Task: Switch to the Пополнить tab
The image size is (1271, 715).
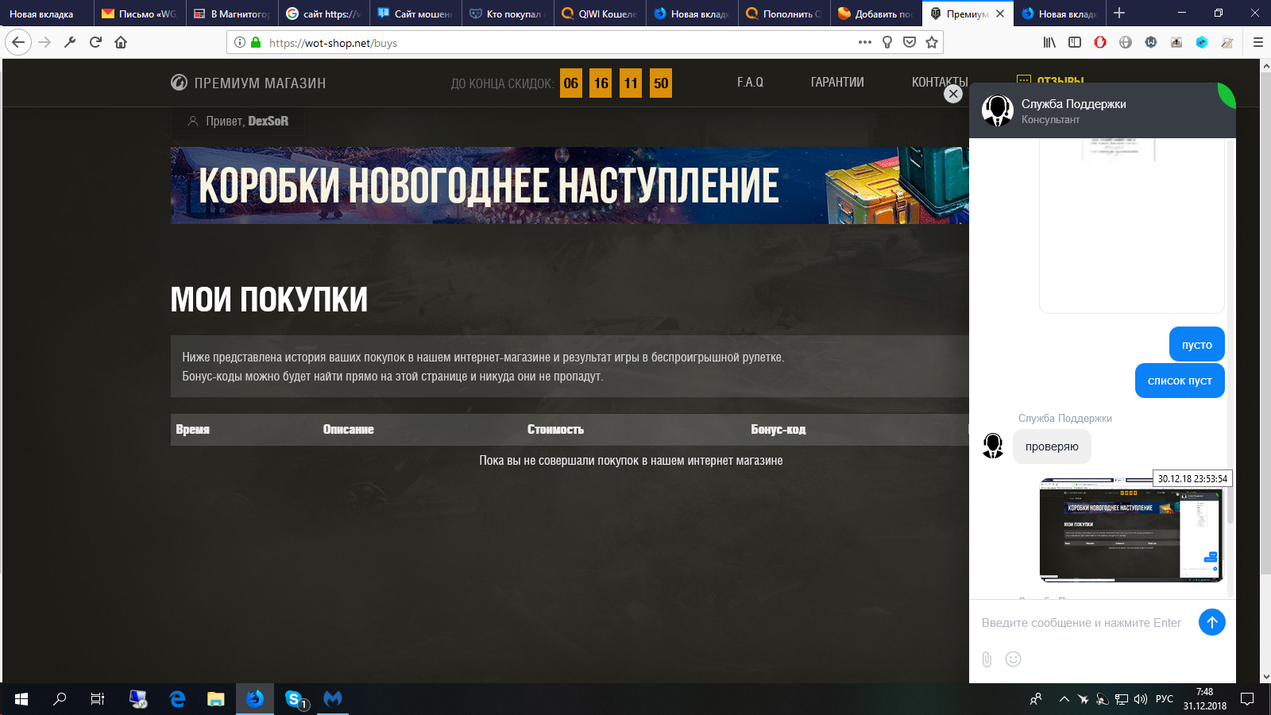Action: 784,14
